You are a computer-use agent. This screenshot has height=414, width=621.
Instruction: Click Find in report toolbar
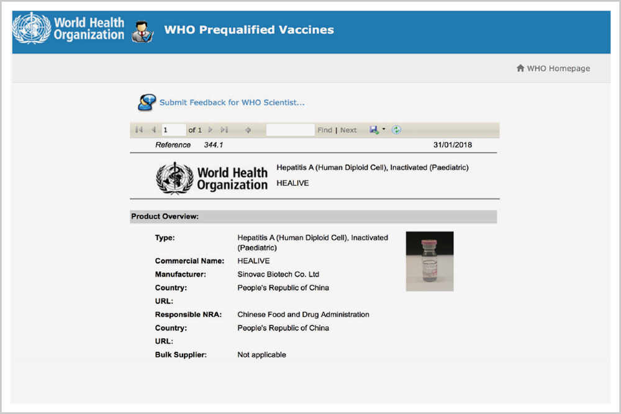[x=324, y=130]
